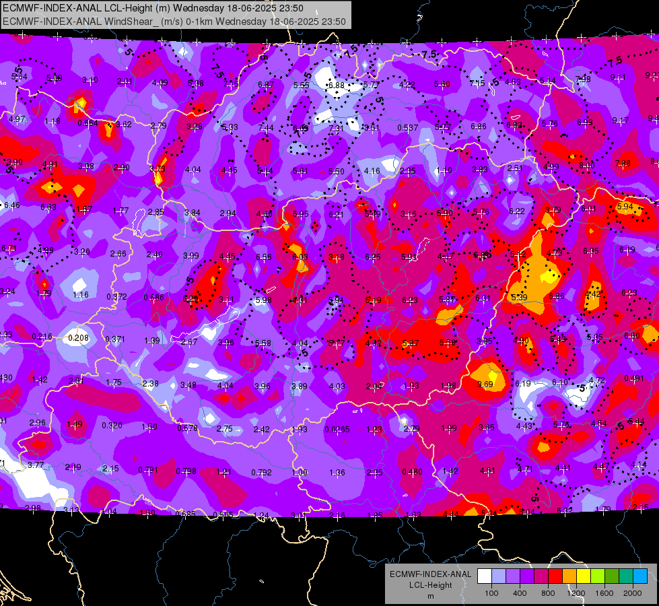Click the dark green legend swatch
The height and width of the screenshot is (606, 659).
click(x=612, y=576)
